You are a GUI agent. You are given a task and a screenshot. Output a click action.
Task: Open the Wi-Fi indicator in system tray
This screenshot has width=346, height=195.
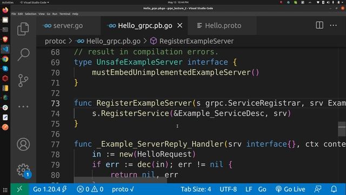(318, 2)
